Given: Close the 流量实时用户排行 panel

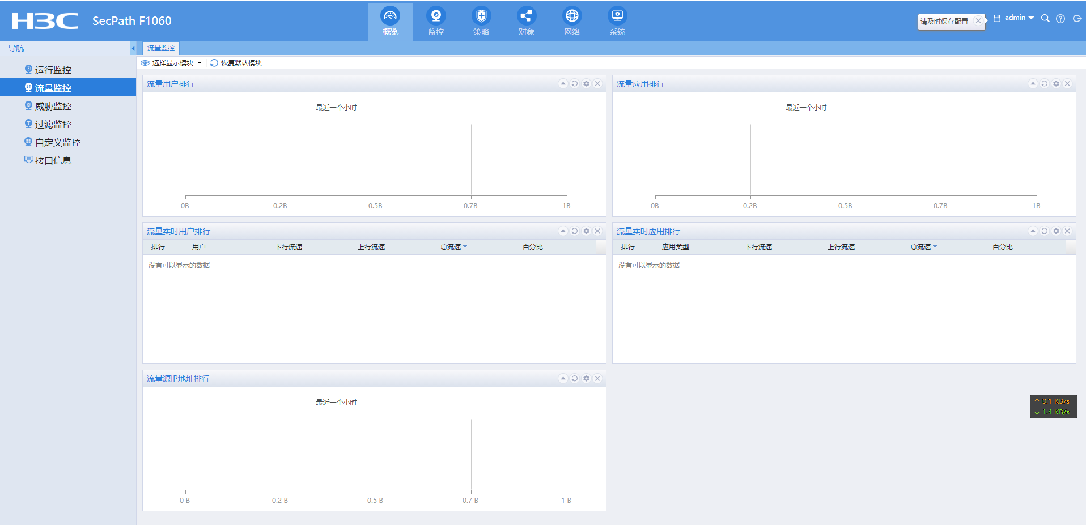Looking at the screenshot, I should pyautogui.click(x=597, y=231).
